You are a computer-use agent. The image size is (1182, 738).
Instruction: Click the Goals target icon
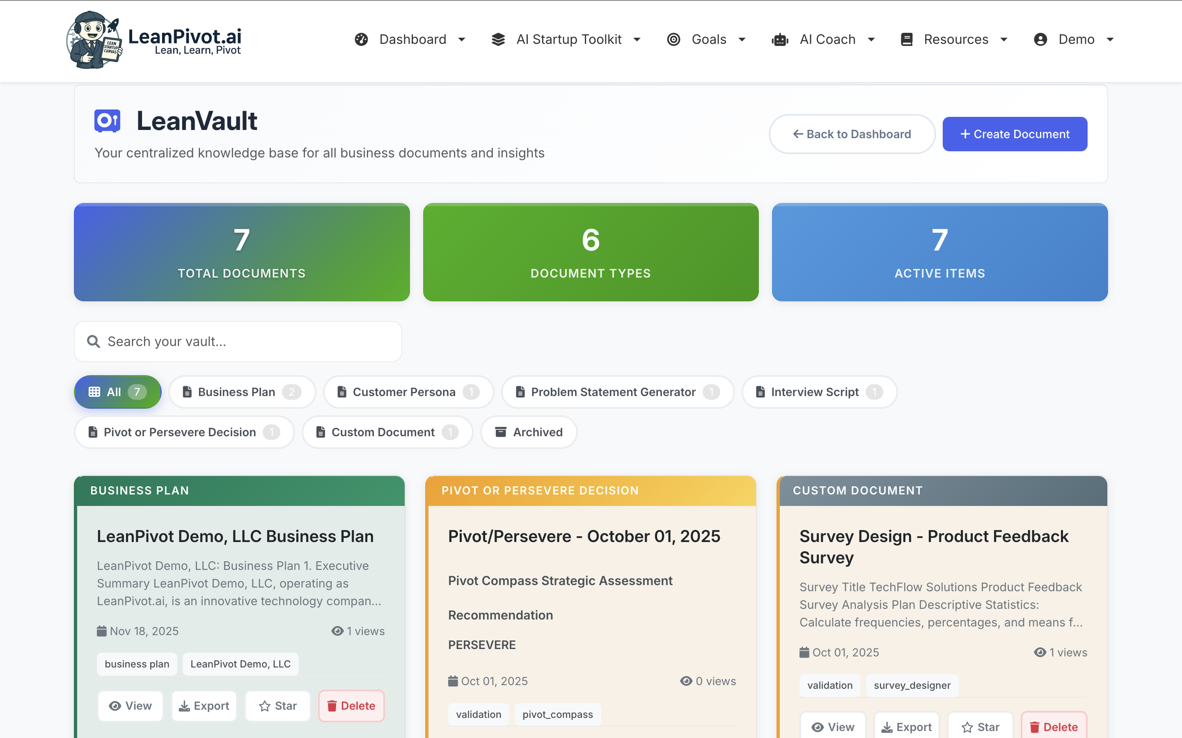[x=674, y=39]
